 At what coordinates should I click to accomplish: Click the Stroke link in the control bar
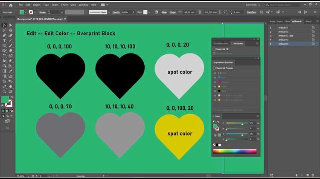click(42, 12)
